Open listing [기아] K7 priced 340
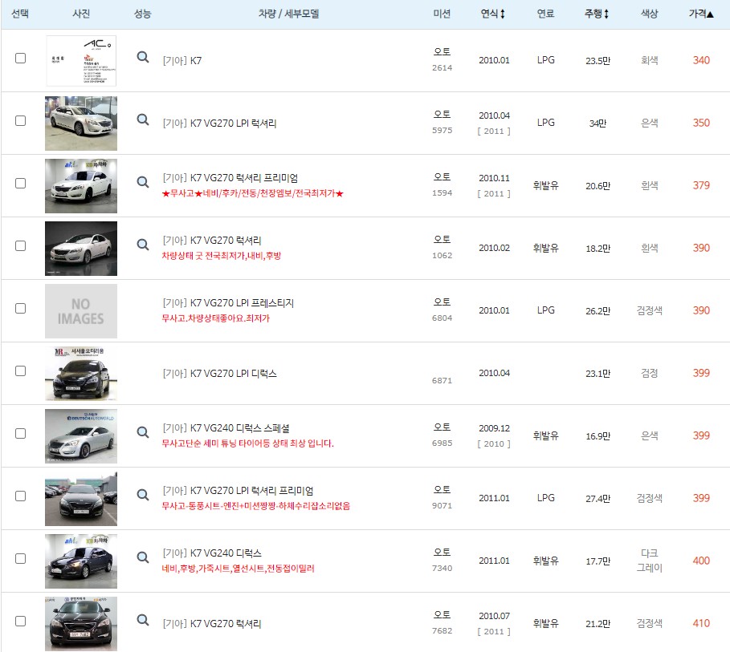This screenshot has height=652, width=730. tap(182, 61)
